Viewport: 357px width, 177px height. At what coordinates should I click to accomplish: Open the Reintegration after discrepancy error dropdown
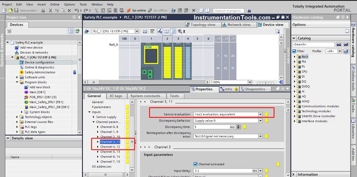click(260, 136)
